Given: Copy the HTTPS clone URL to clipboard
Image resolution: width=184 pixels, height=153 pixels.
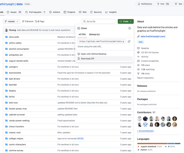Looking at the screenshot, I should pos(129,41).
